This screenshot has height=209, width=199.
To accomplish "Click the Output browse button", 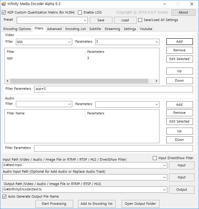I will coord(182,190).
